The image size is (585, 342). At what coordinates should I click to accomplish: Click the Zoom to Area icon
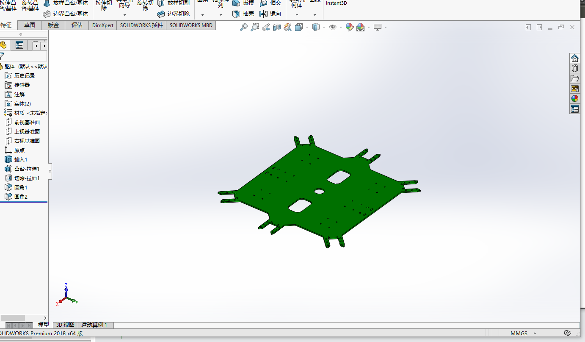(x=255, y=27)
